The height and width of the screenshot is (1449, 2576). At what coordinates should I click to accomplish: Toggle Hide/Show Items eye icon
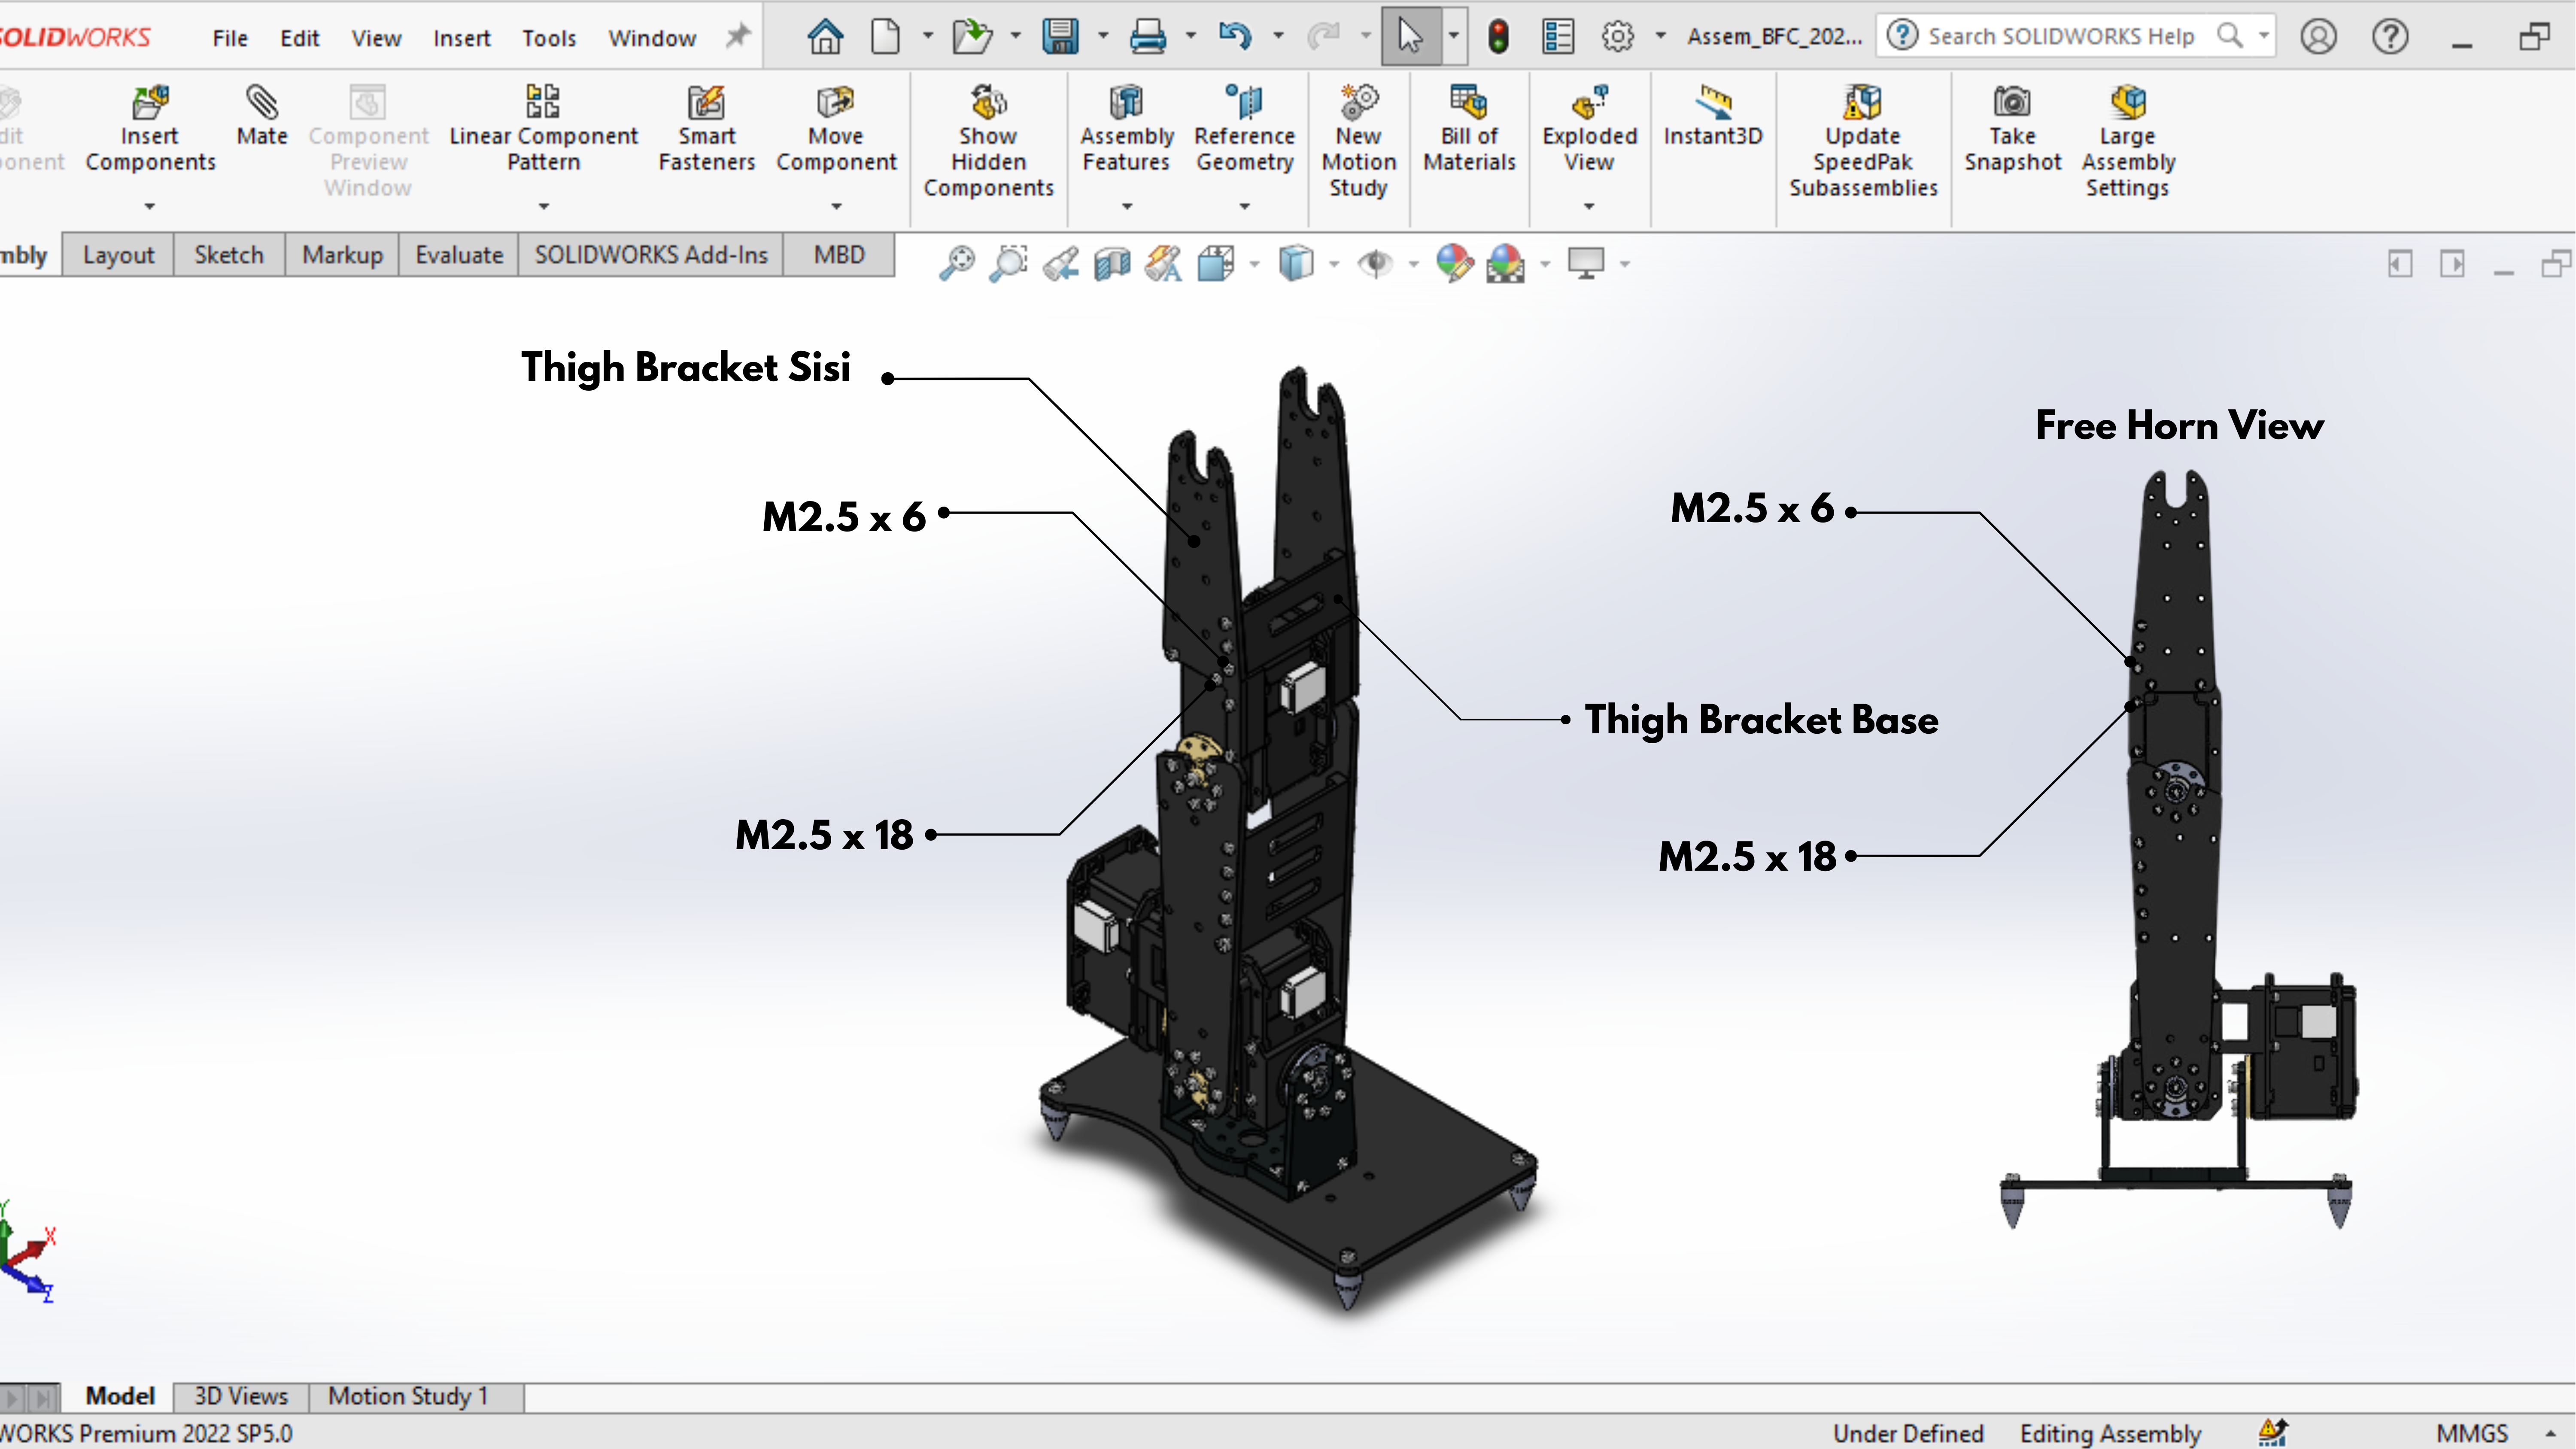point(1375,264)
